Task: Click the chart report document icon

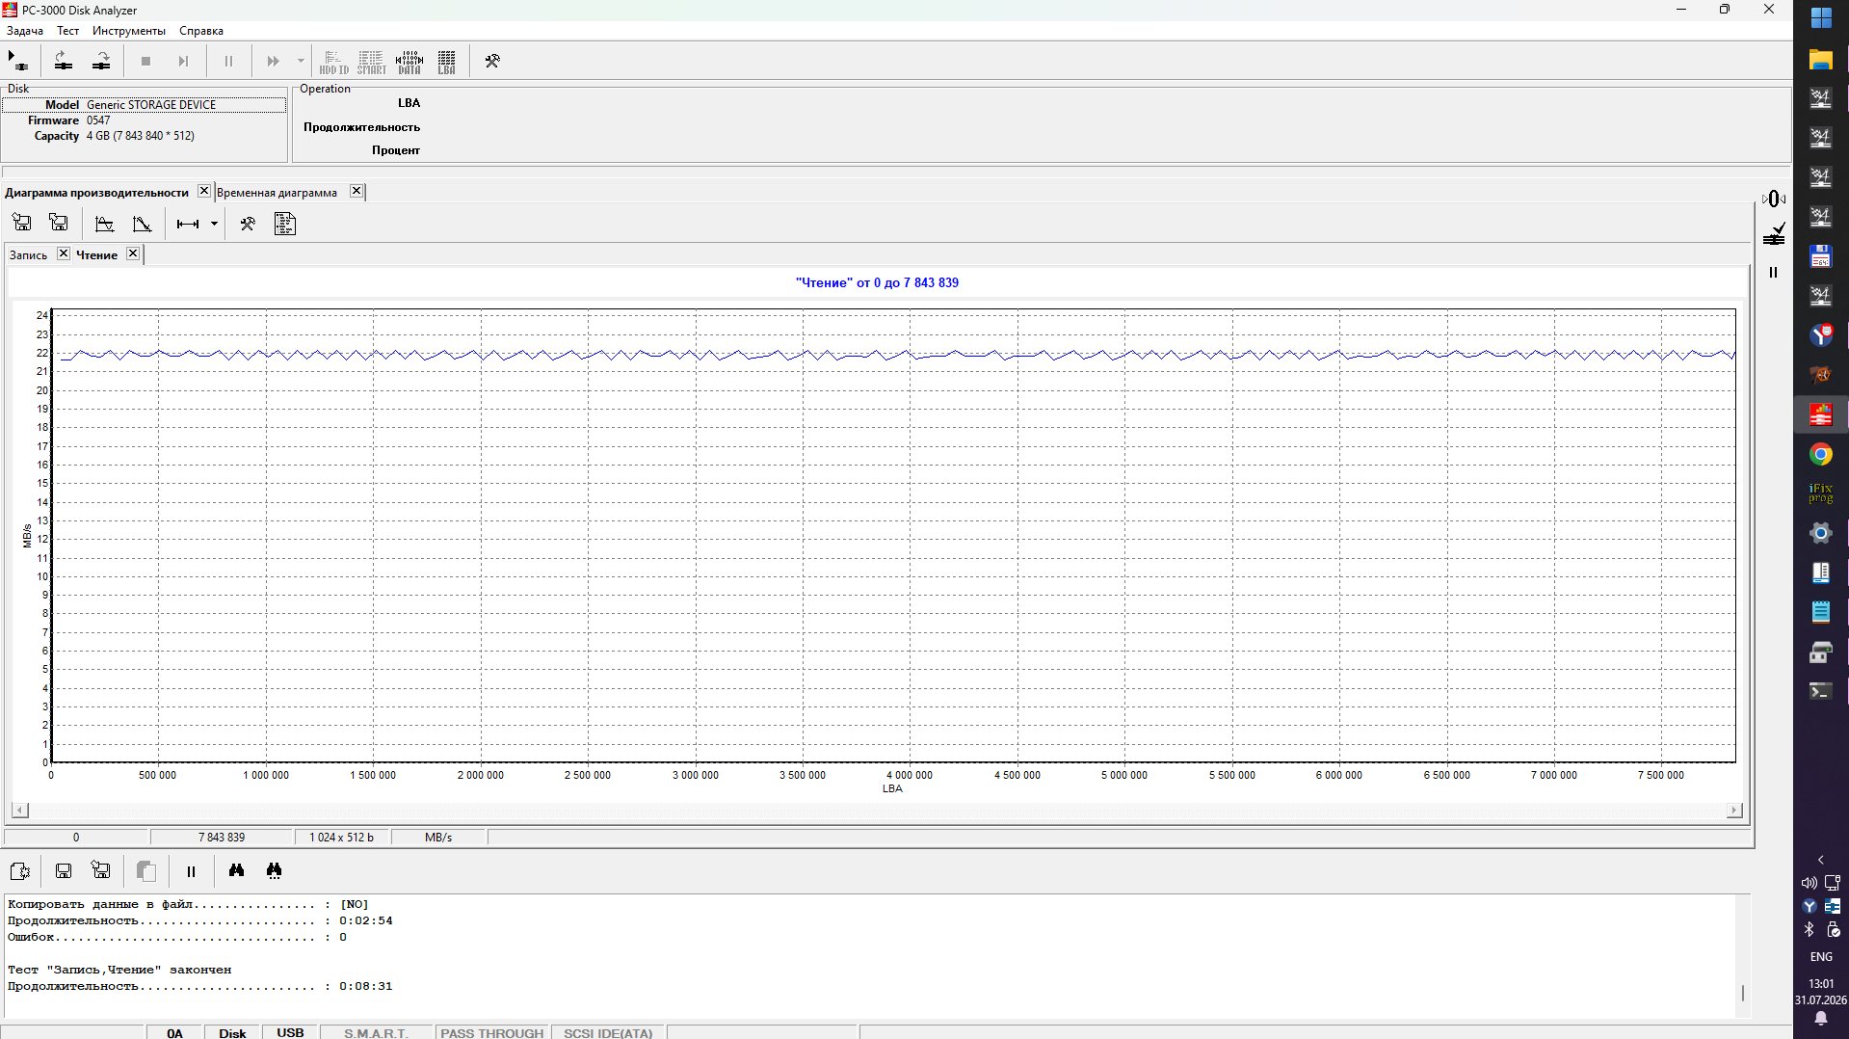Action: coord(285,224)
